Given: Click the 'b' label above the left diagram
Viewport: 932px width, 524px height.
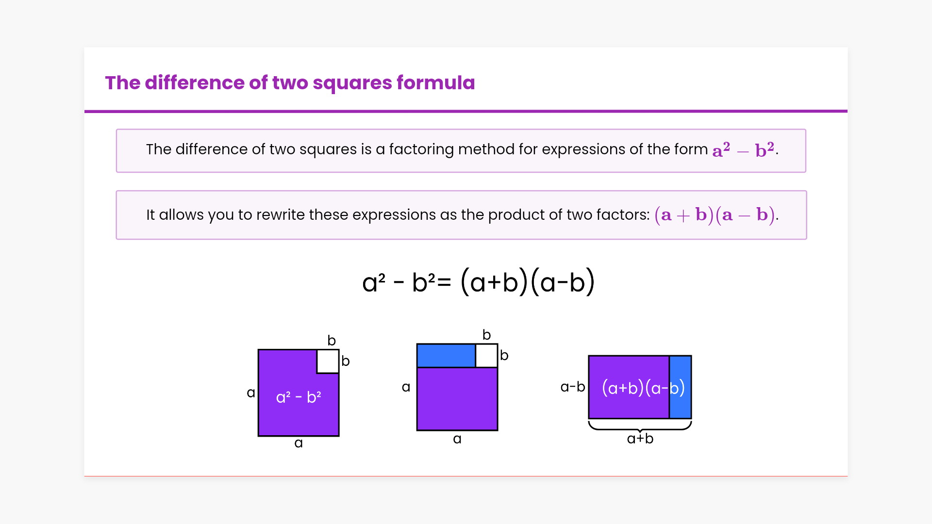Looking at the screenshot, I should click(332, 341).
